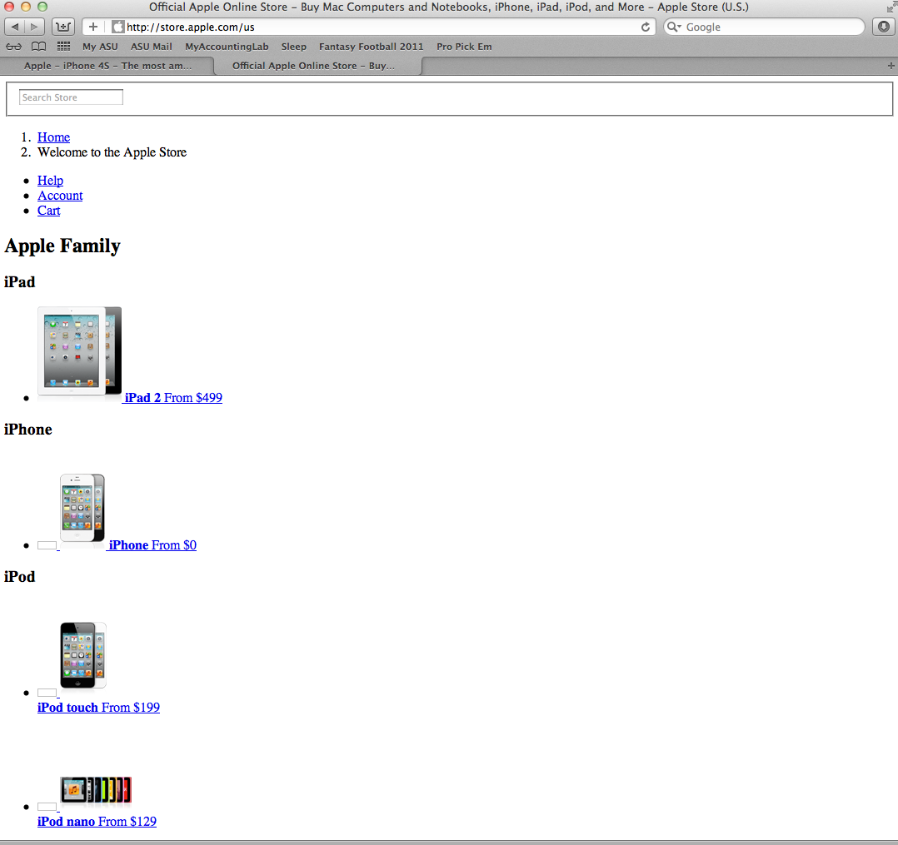Open the Sleep bookmark
This screenshot has height=845, width=898.
pos(294,47)
